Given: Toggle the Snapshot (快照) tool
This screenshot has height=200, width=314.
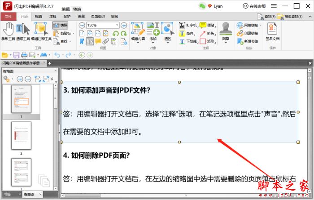Looking at the screenshot, I should tap(60, 25).
